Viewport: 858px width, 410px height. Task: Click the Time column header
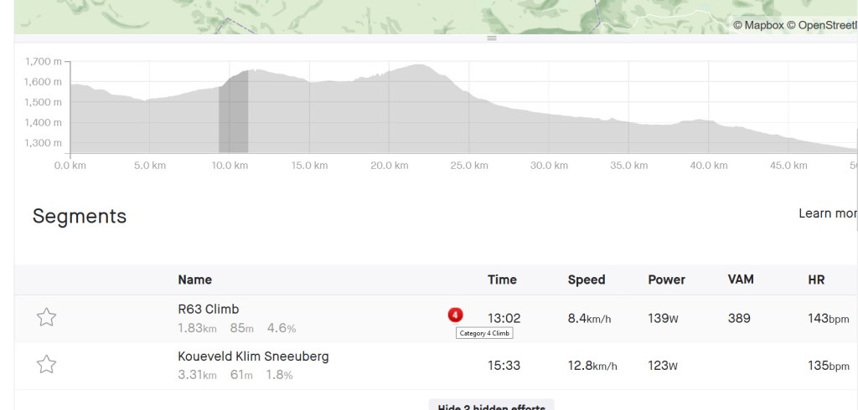502,279
